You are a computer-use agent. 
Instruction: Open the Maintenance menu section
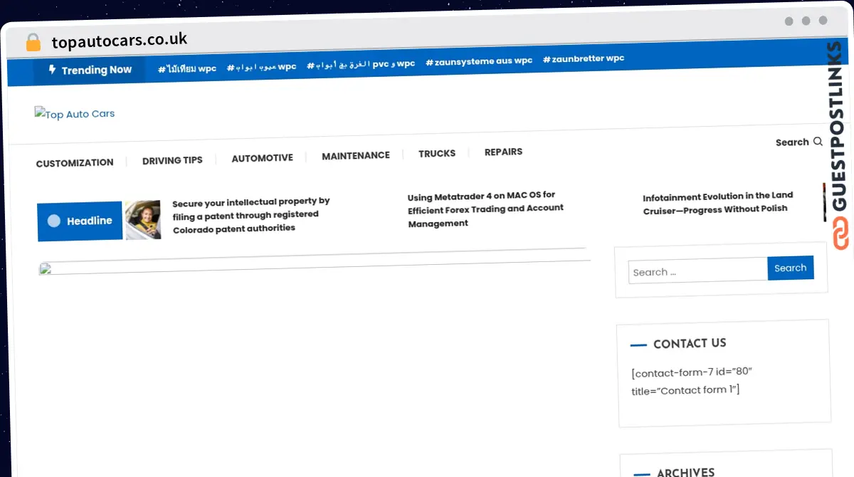pos(356,155)
